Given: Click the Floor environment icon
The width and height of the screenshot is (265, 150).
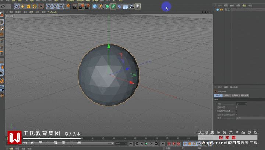Looking at the screenshot, I should pyautogui.click(x=126, y=7).
